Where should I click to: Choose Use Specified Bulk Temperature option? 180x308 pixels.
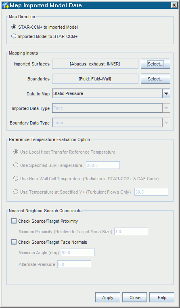15,165
